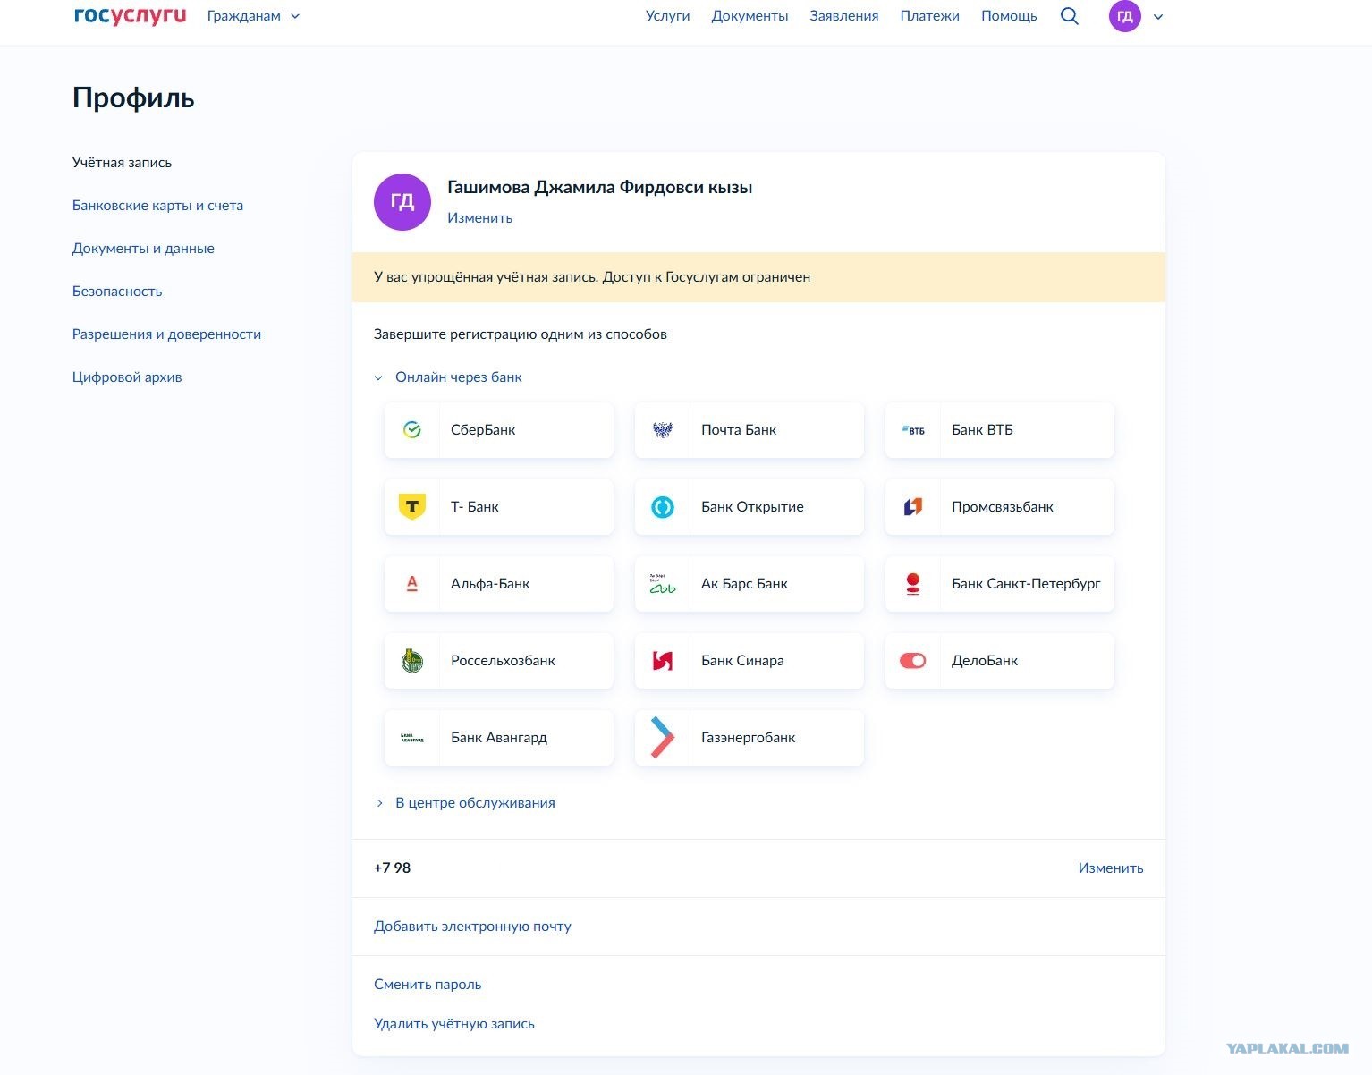Click Добавить электронную почту
The image size is (1372, 1075).
(x=472, y=927)
